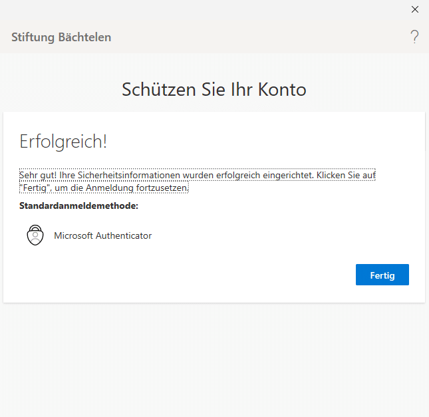Viewport: 429px width, 417px height.
Task: Click the 'Standardanmeldemethode:' bold label
Action: point(78,206)
